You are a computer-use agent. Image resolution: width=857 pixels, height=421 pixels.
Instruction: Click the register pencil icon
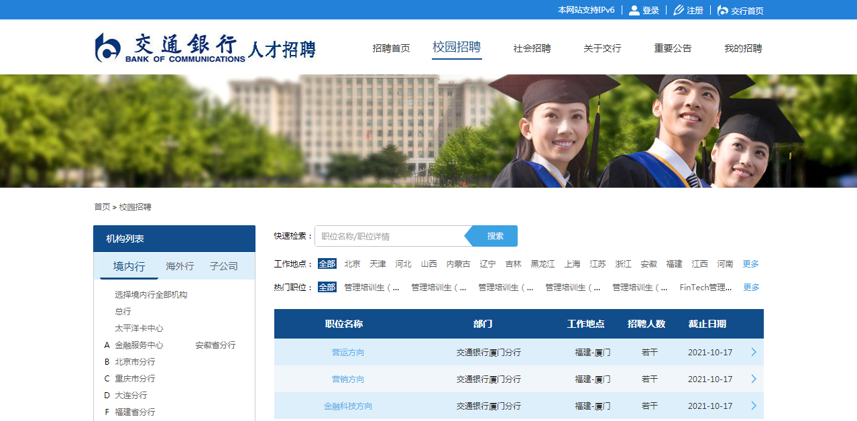[x=678, y=10]
